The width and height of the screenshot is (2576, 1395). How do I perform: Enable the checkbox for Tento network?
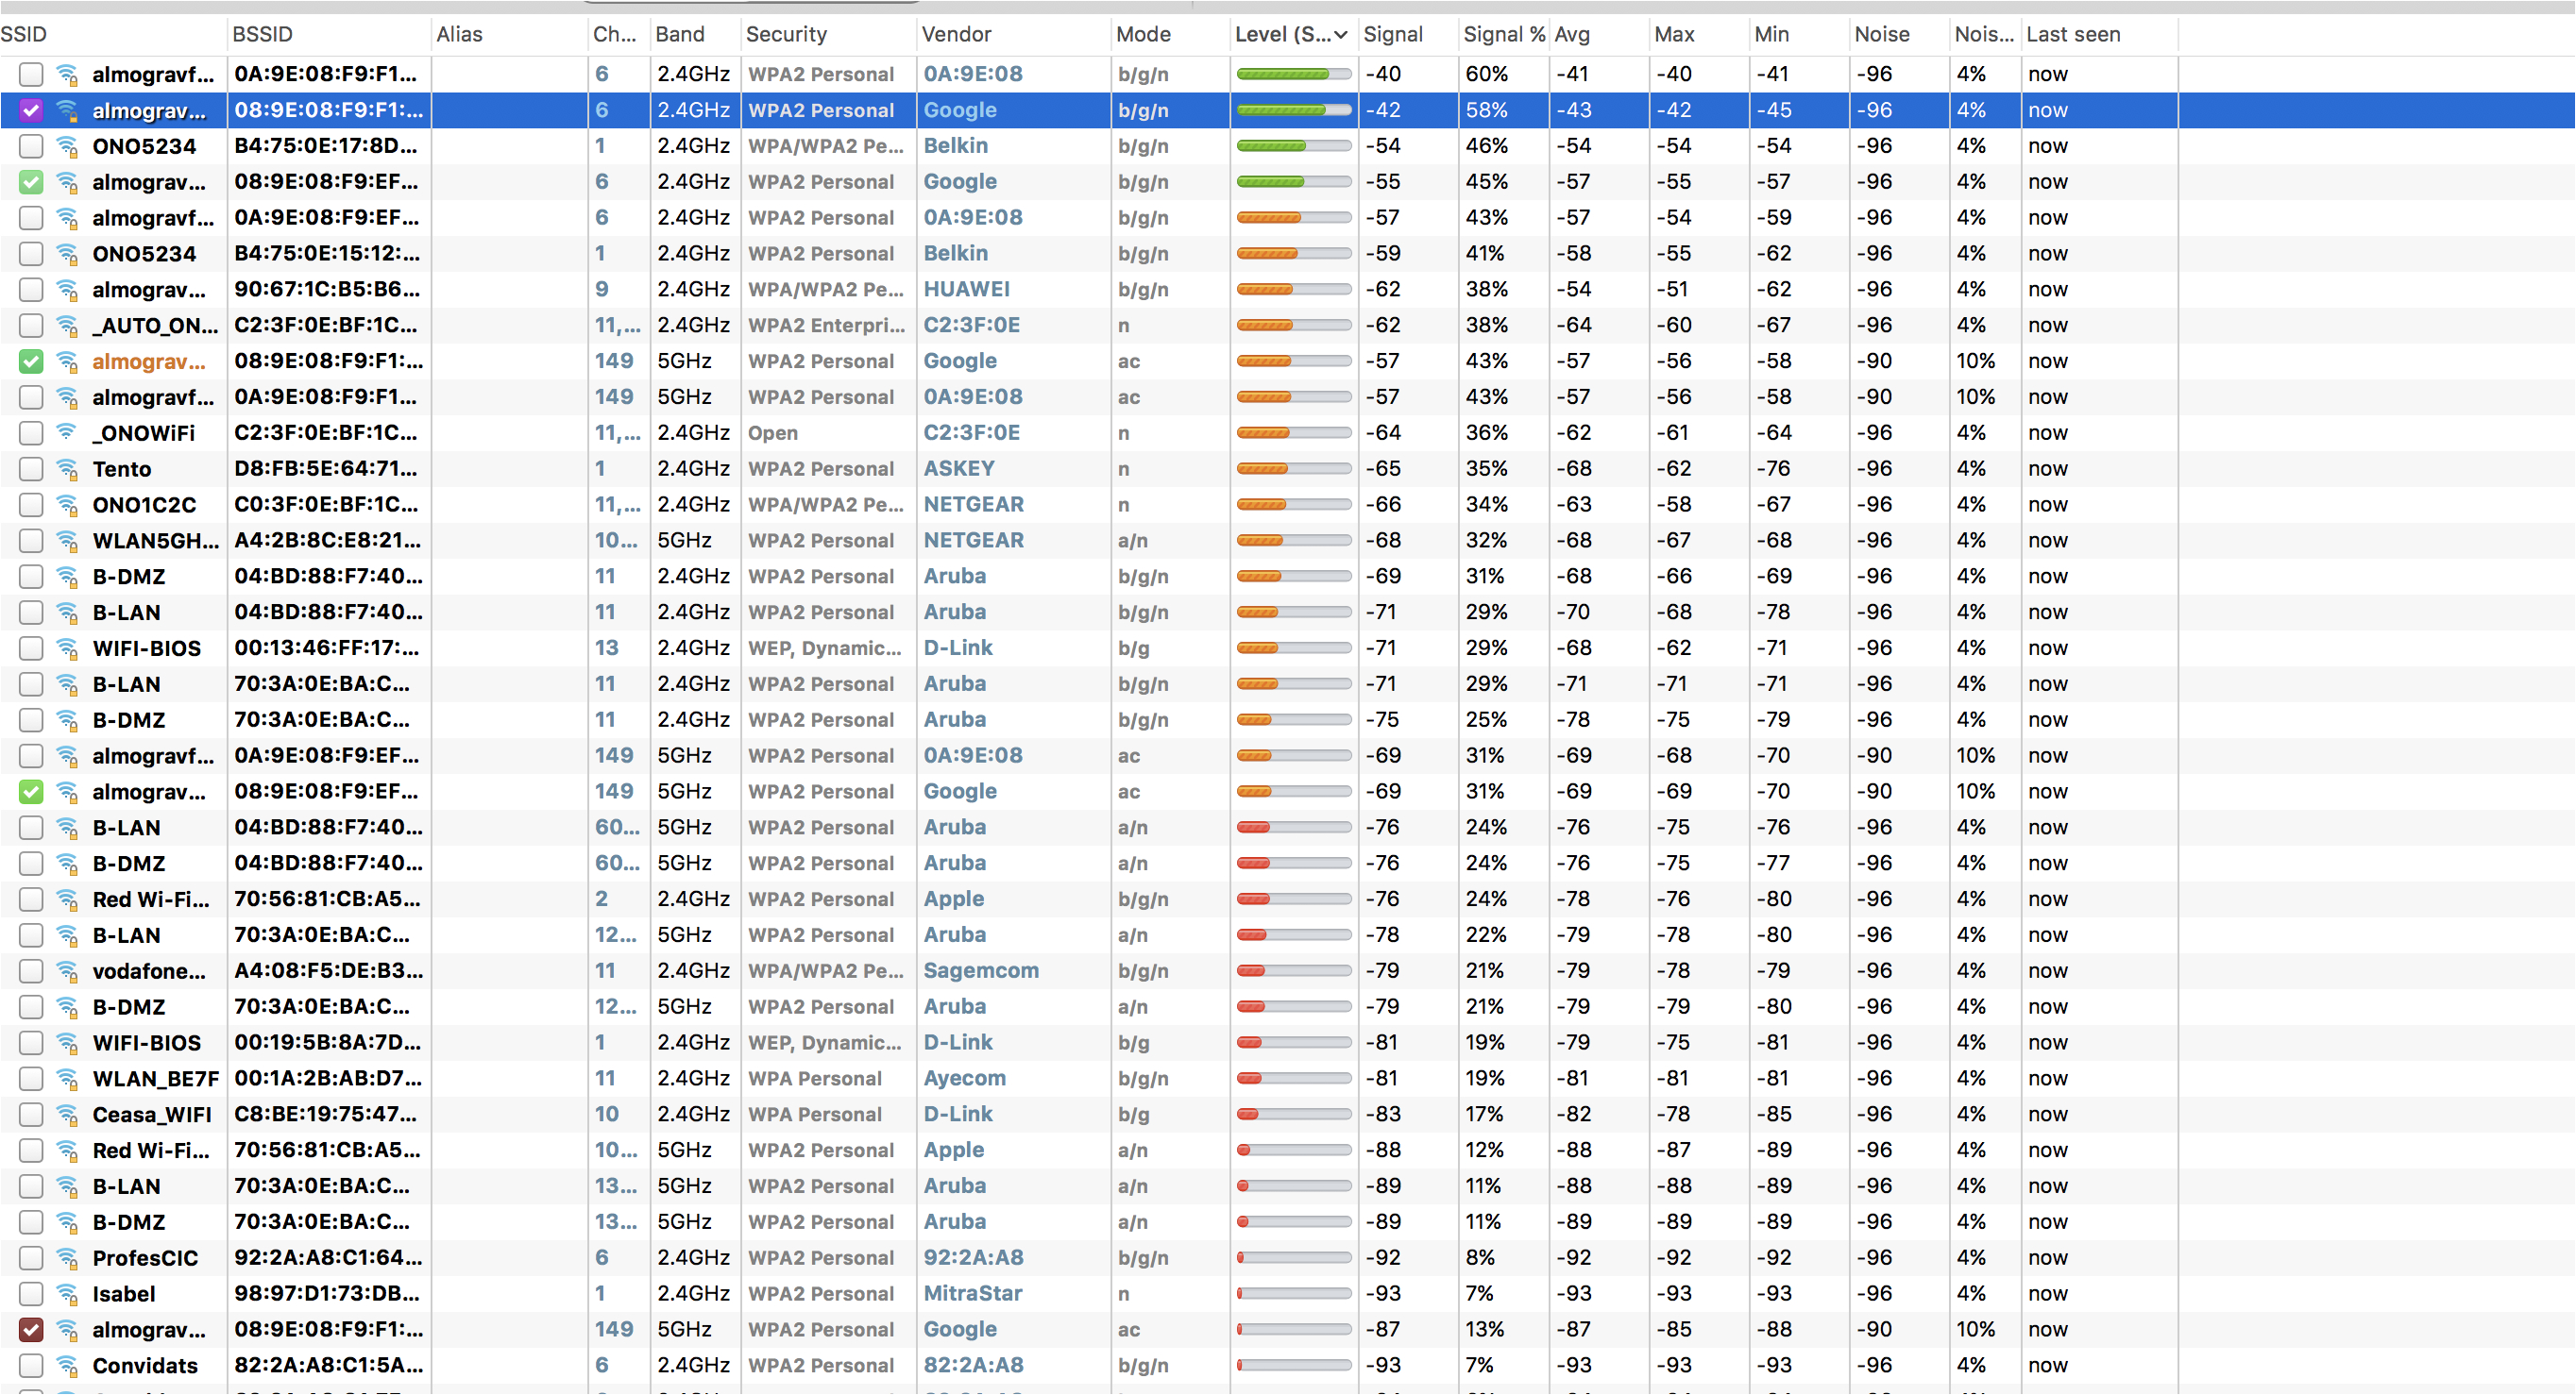click(31, 469)
